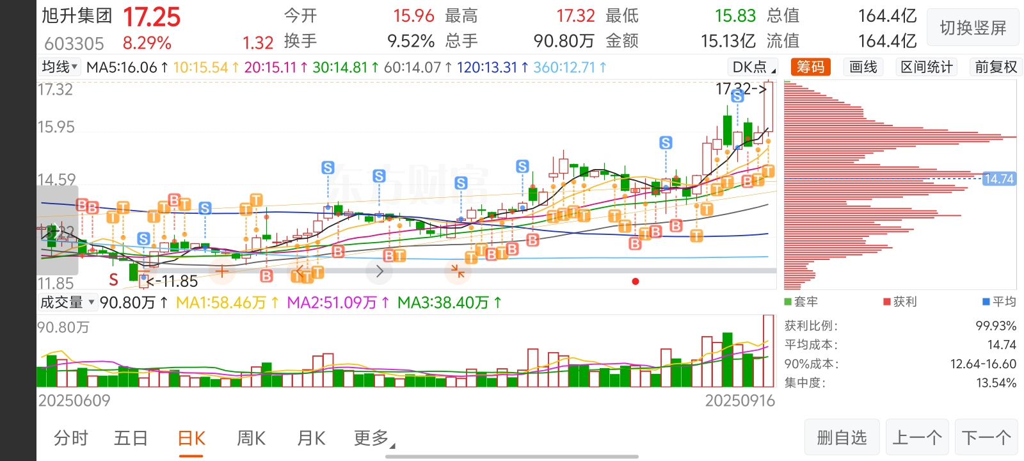Tap the 金额 15.13亿 amount value
The image size is (1024, 461).
[728, 41]
